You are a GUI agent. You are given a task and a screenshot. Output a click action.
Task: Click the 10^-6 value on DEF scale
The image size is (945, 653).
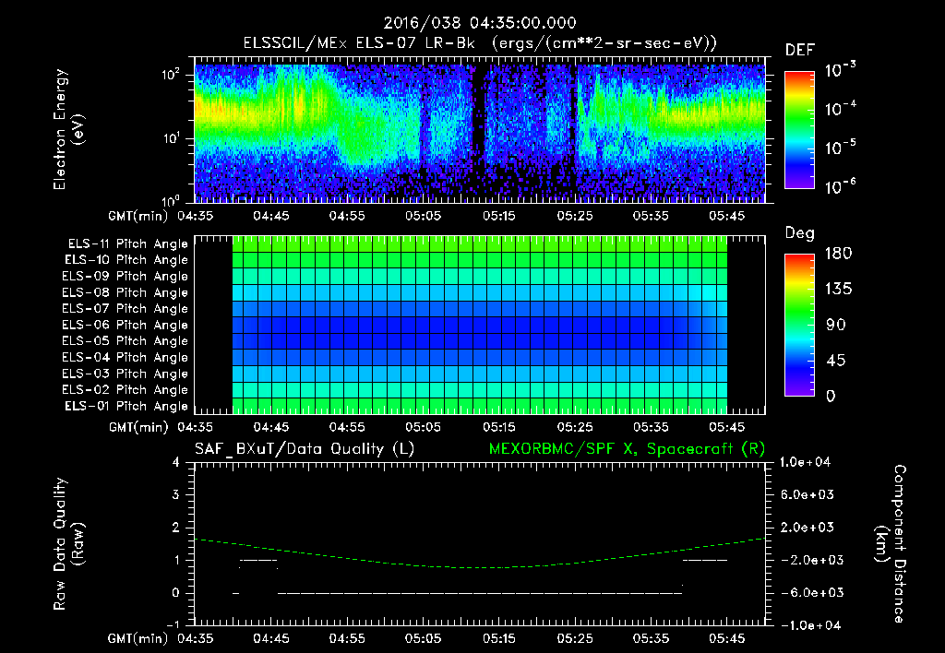click(x=840, y=186)
